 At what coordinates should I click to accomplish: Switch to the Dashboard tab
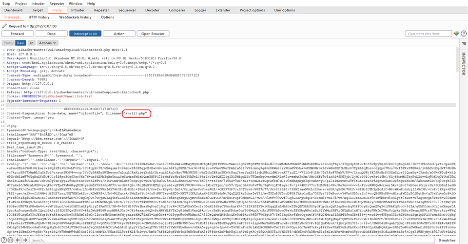point(14,10)
